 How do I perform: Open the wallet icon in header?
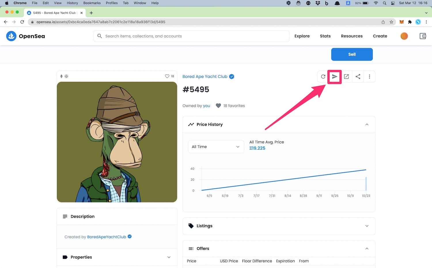tap(423, 36)
